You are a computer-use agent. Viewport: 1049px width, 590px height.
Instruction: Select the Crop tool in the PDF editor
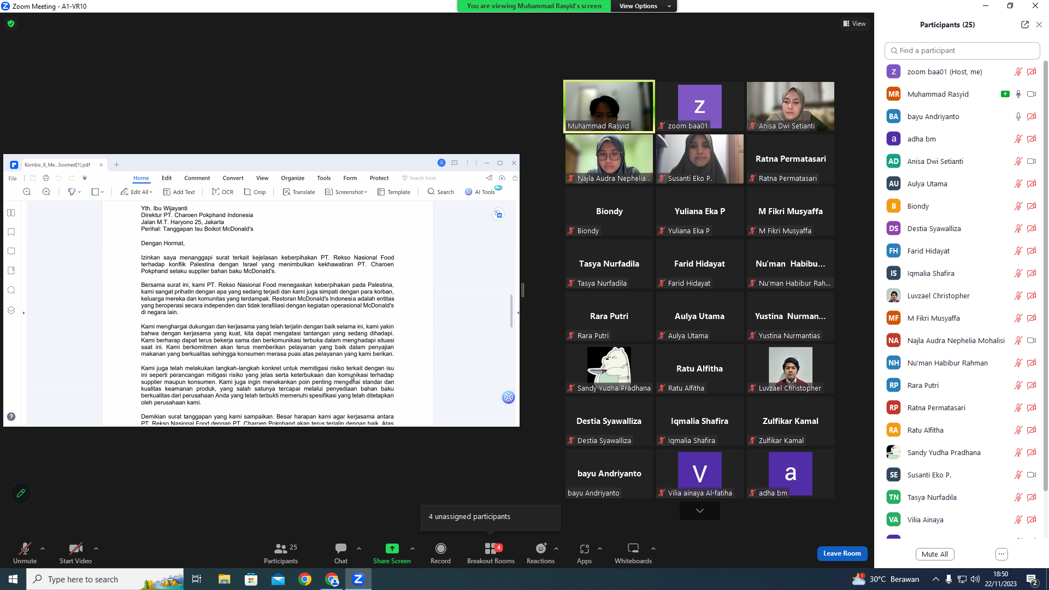click(x=255, y=192)
